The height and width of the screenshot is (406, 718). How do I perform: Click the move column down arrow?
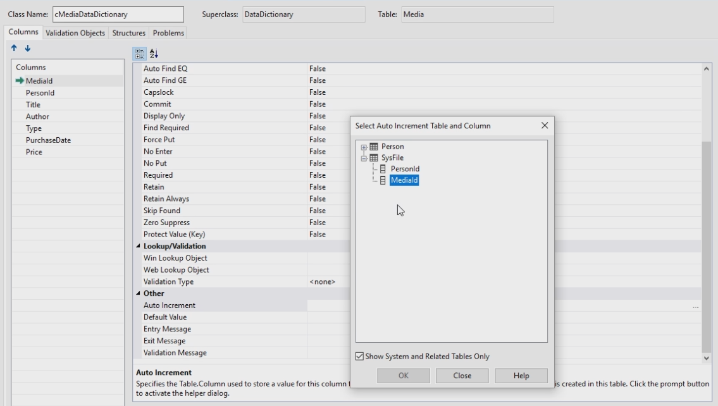point(27,49)
